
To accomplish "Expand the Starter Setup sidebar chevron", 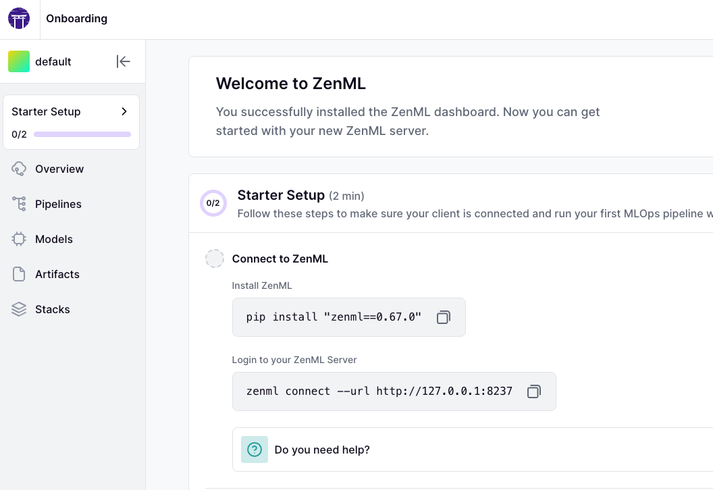I will [x=124, y=111].
